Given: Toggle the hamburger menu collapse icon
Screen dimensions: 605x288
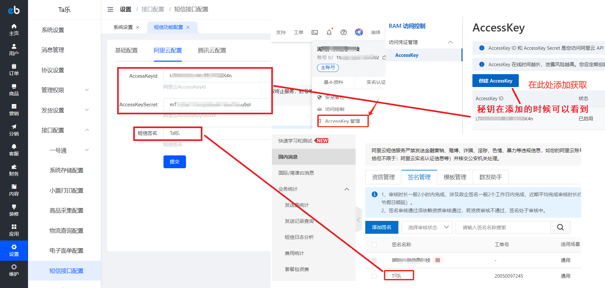Looking at the screenshot, I should point(110,9).
